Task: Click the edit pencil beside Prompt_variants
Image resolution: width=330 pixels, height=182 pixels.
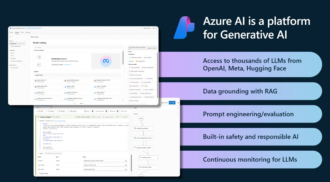Action: pos(52,117)
